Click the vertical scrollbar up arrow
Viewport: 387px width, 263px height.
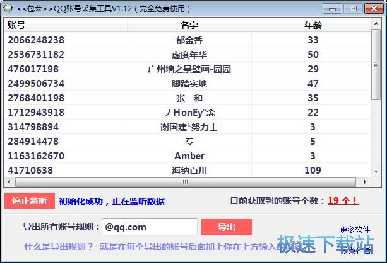tap(376, 23)
